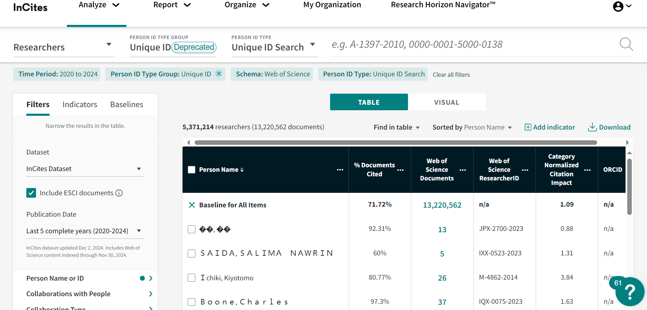
Task: Open the help question mark widget
Action: [630, 292]
